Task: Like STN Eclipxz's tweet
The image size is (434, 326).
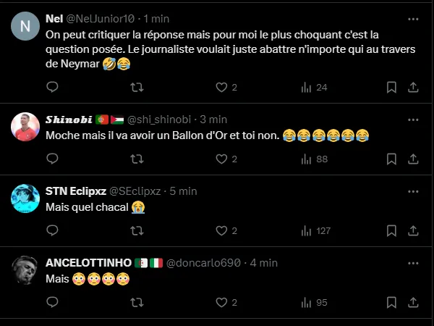Action: [222, 230]
